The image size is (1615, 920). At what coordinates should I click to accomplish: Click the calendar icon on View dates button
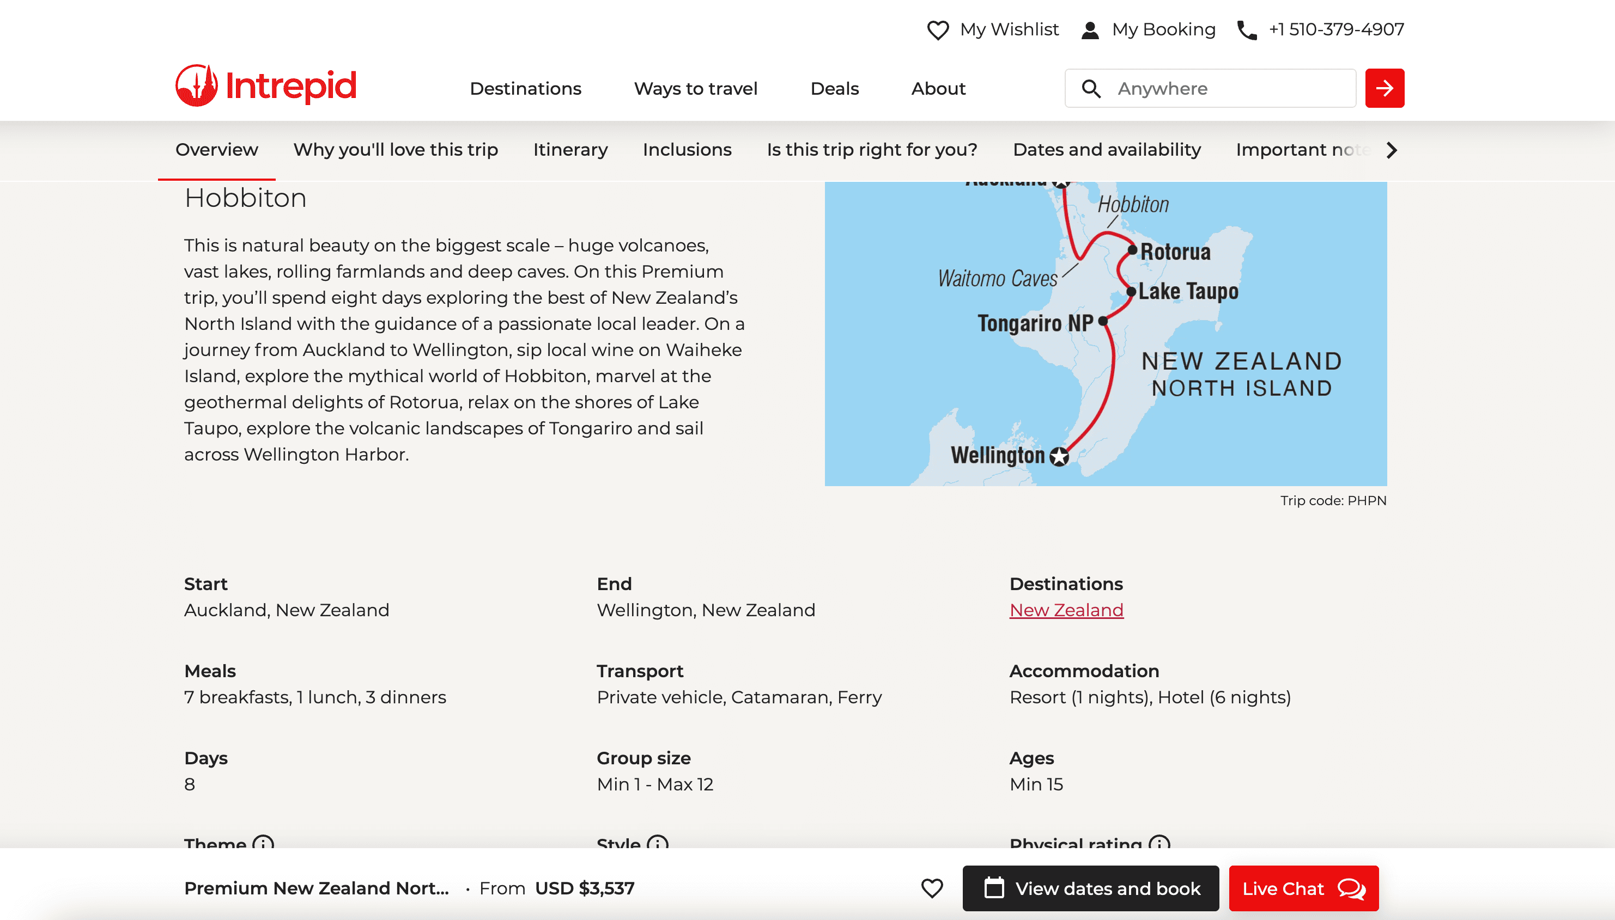click(995, 888)
